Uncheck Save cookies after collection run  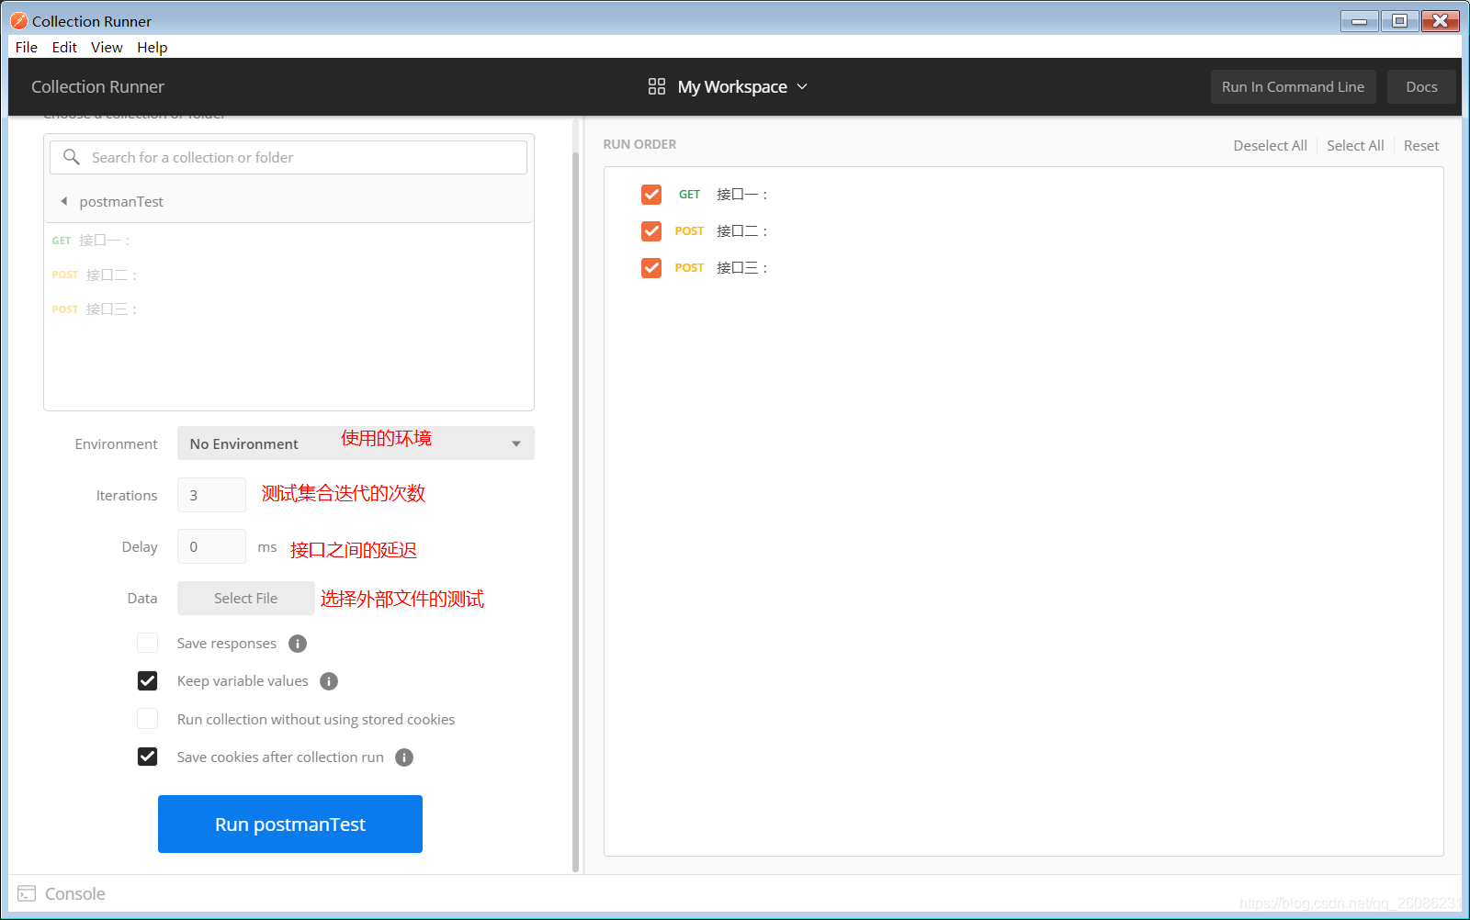tap(147, 757)
